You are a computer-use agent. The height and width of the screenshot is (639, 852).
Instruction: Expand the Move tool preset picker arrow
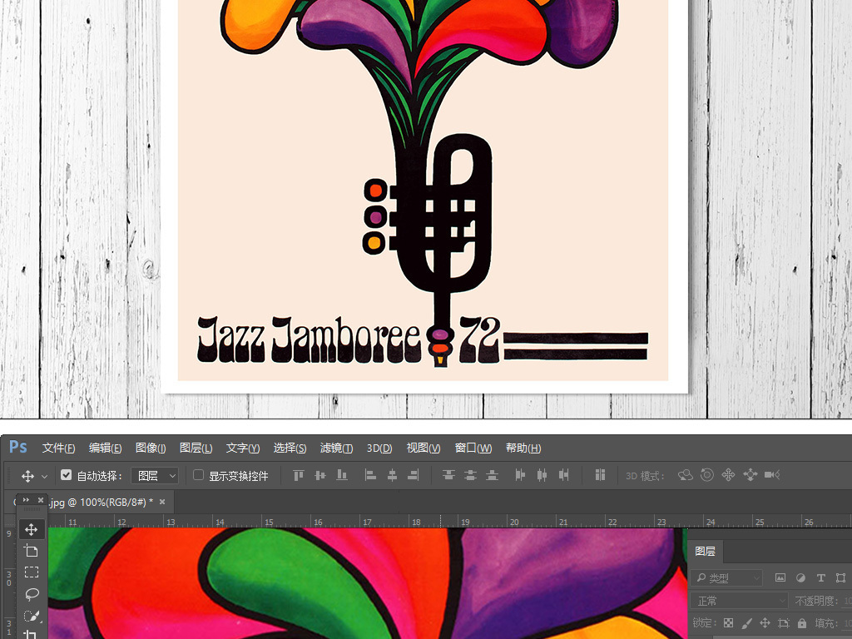pyautogui.click(x=45, y=477)
